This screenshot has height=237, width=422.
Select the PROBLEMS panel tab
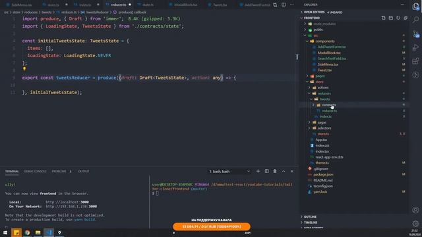pyautogui.click(x=59, y=171)
